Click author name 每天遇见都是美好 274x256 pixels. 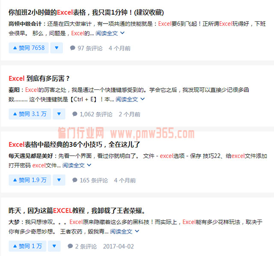click(x=31, y=156)
